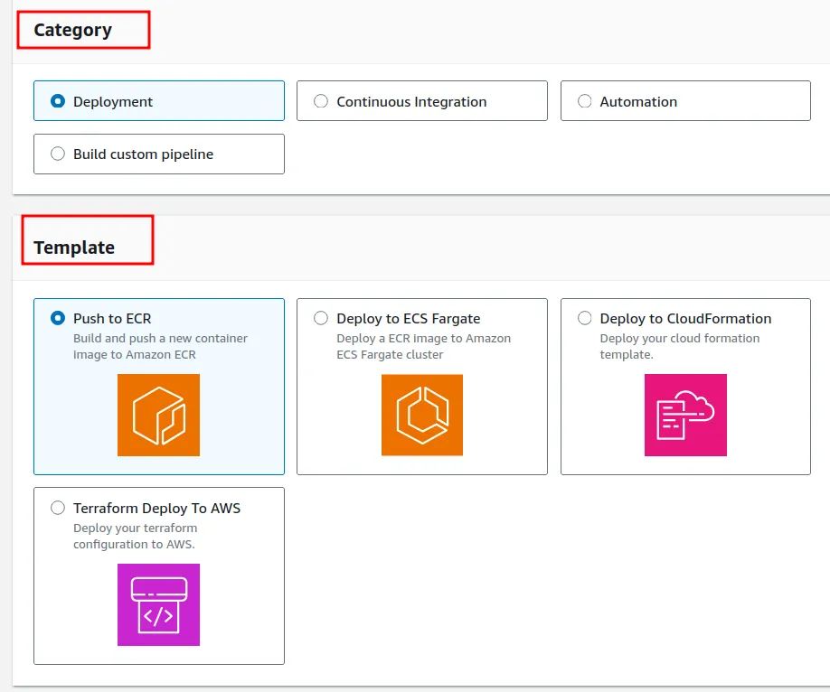Select the Deploy to CloudFormation radio button
This screenshot has width=830, height=692.
pyautogui.click(x=584, y=318)
